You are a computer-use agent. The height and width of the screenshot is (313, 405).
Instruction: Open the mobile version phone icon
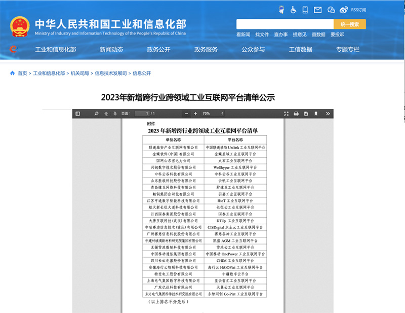coord(305,10)
